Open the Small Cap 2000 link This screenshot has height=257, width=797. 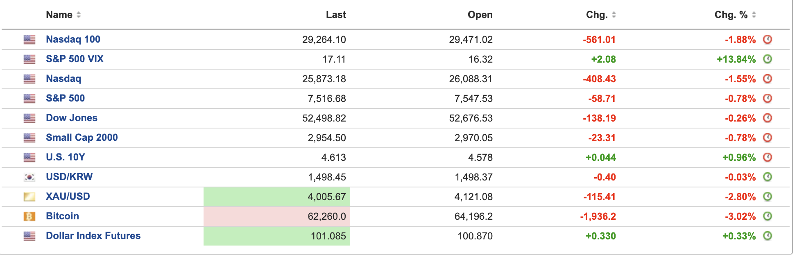[x=82, y=138]
